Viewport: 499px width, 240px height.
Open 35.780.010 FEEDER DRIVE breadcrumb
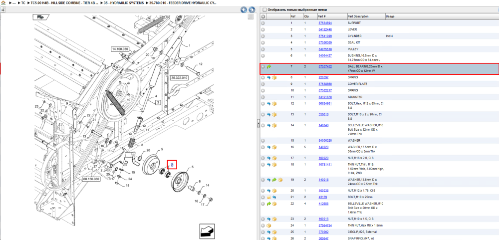tap(183, 2)
